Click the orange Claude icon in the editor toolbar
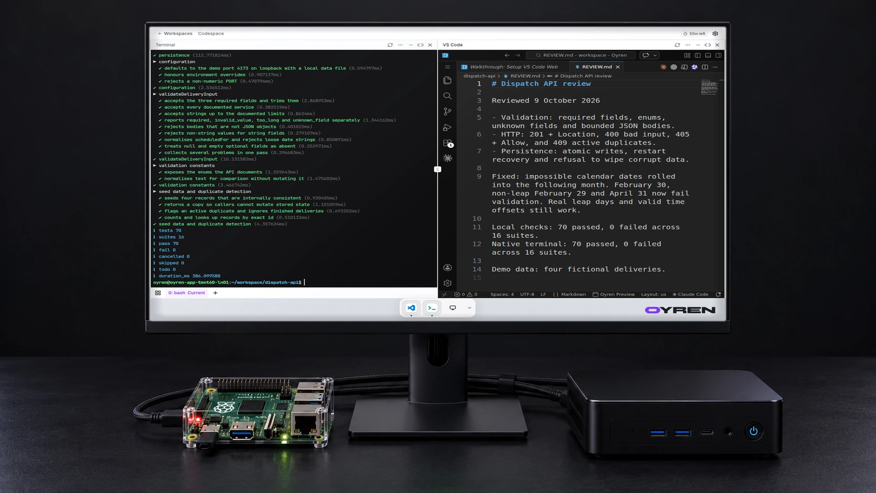 (x=663, y=67)
